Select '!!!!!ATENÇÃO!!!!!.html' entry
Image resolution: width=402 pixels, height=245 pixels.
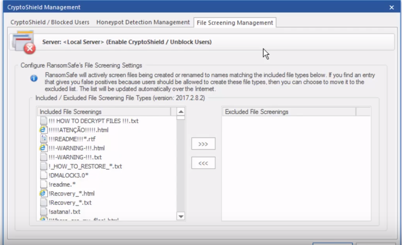pyautogui.click(x=75, y=130)
